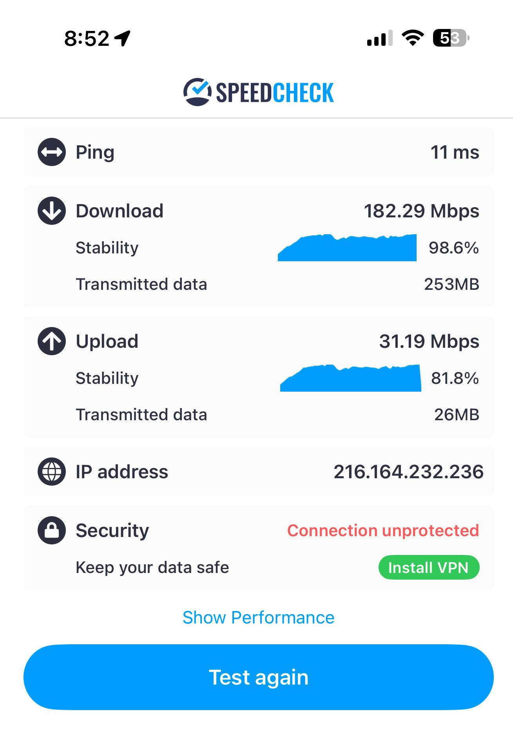Open the Show Performance link
Screen dimensions: 513x732
pyautogui.click(x=258, y=617)
